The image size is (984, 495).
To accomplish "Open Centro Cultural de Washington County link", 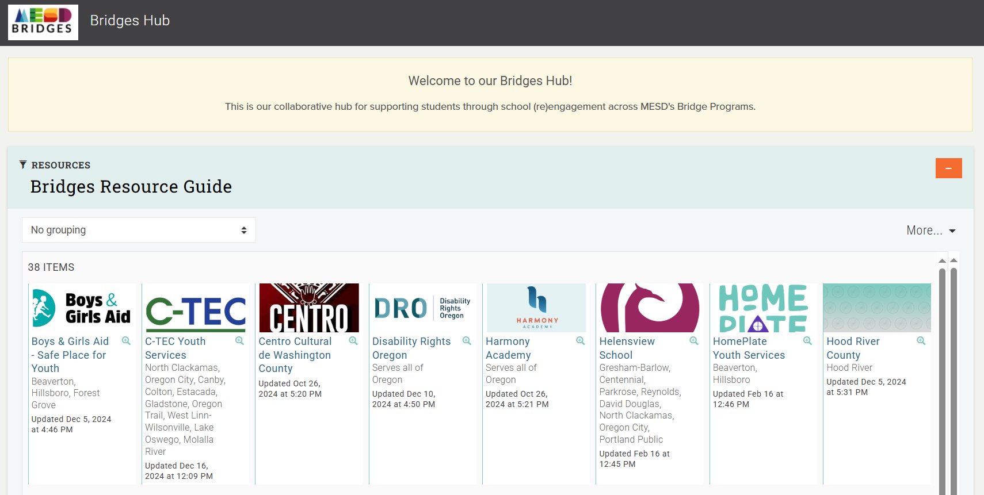I will coord(295,355).
